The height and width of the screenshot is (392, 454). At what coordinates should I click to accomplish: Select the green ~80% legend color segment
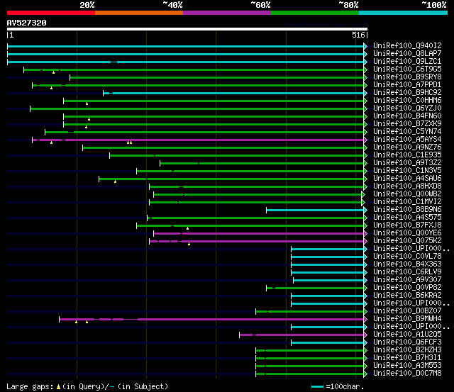tap(315, 13)
